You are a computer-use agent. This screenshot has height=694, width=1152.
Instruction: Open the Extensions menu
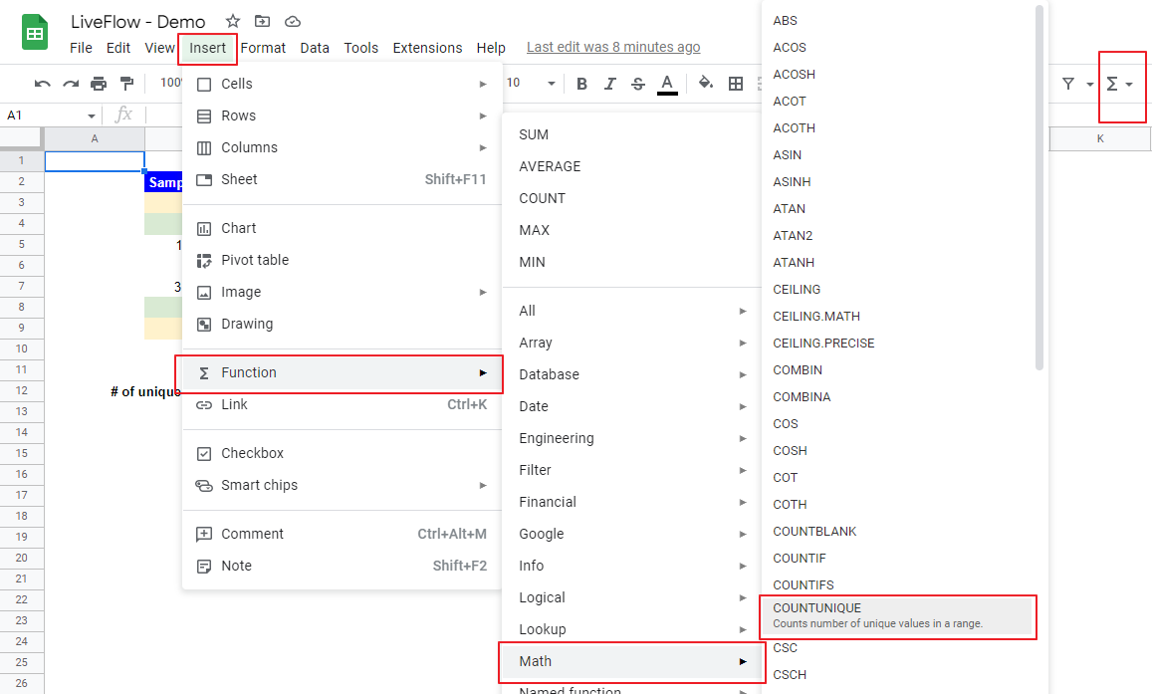click(x=427, y=48)
